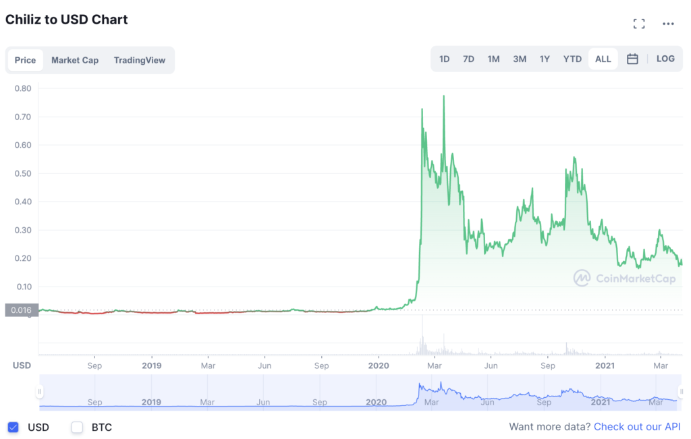This screenshot has width=691, height=439.
Task: Select the 1Y time range
Action: click(x=545, y=59)
